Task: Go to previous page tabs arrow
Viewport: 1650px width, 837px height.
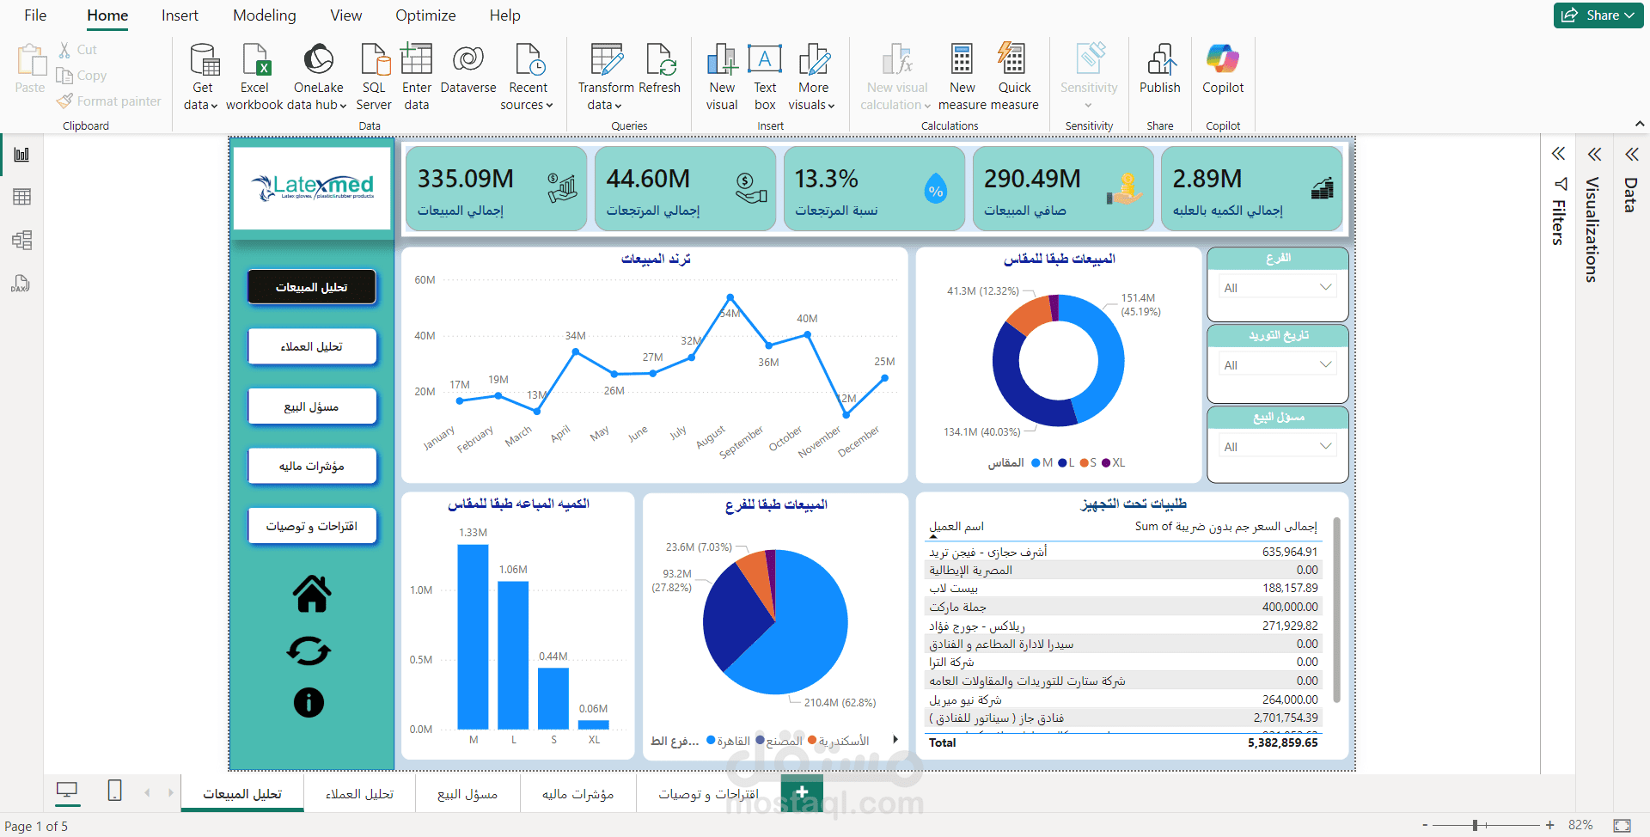Action: click(147, 792)
